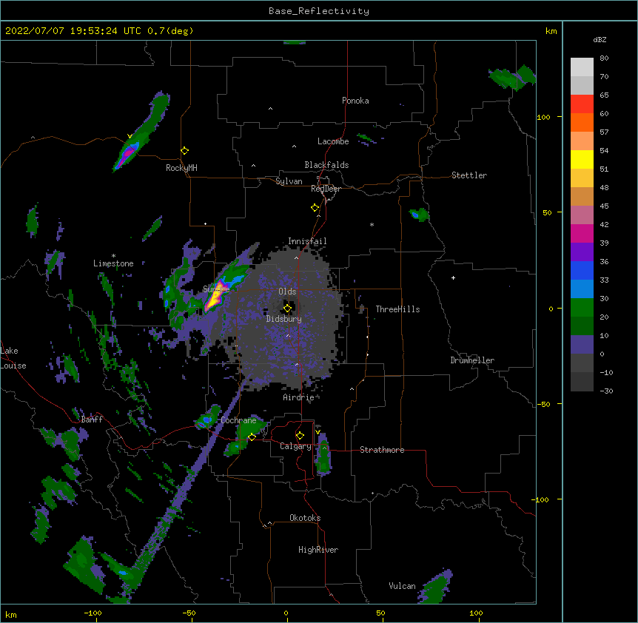Click the Stettler town label
Viewport: 638px width, 623px height.
(x=469, y=175)
